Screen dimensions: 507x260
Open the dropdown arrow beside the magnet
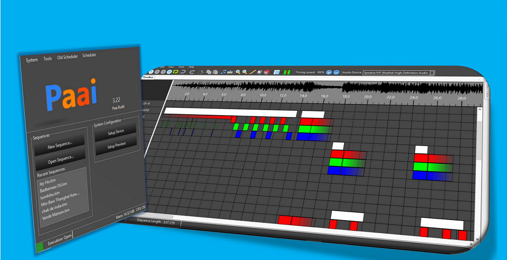click(271, 72)
